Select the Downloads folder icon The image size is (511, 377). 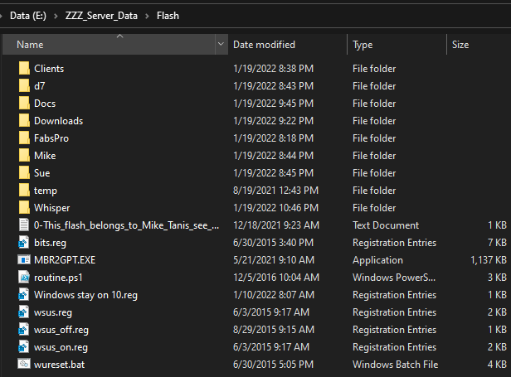point(24,121)
